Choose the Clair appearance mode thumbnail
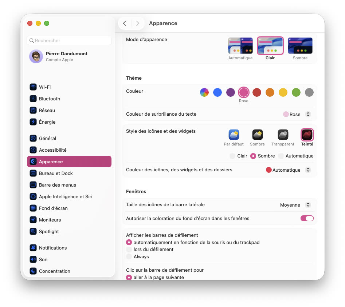This screenshot has height=307, width=345. pyautogui.click(x=270, y=46)
